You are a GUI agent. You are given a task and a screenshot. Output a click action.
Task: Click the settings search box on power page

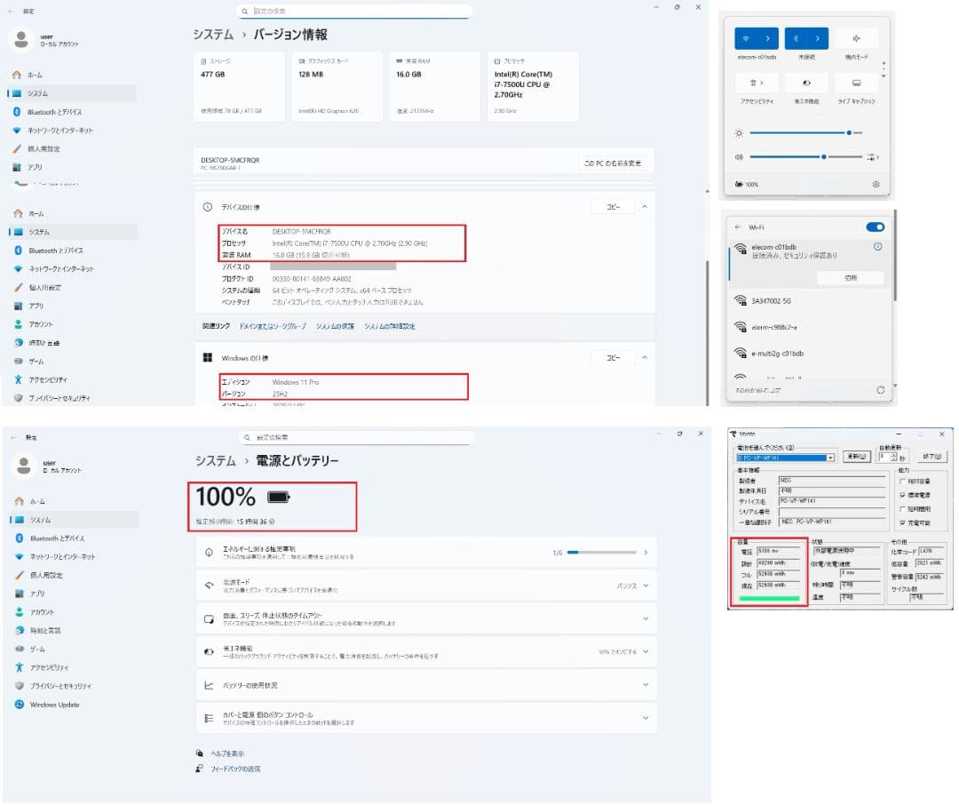pyautogui.click(x=355, y=438)
